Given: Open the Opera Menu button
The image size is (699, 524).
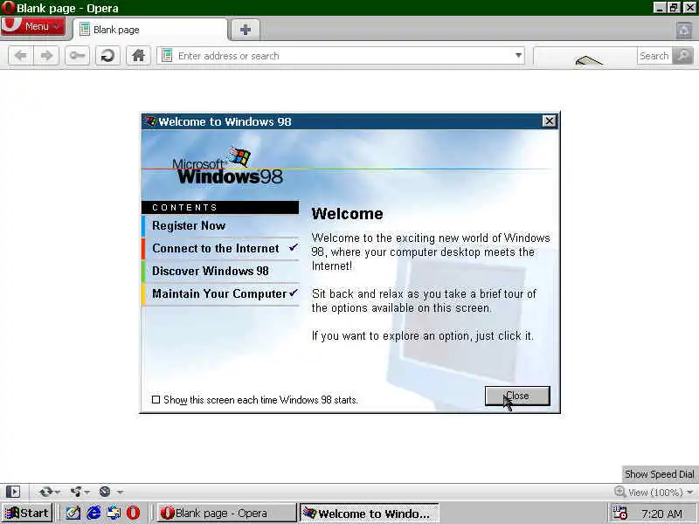Looking at the screenshot, I should (x=33, y=26).
